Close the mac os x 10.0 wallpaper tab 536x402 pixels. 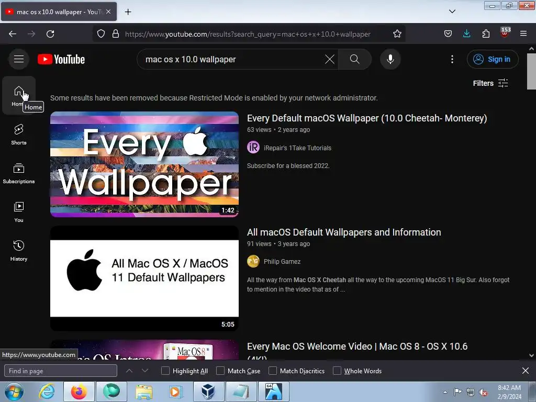(x=108, y=12)
